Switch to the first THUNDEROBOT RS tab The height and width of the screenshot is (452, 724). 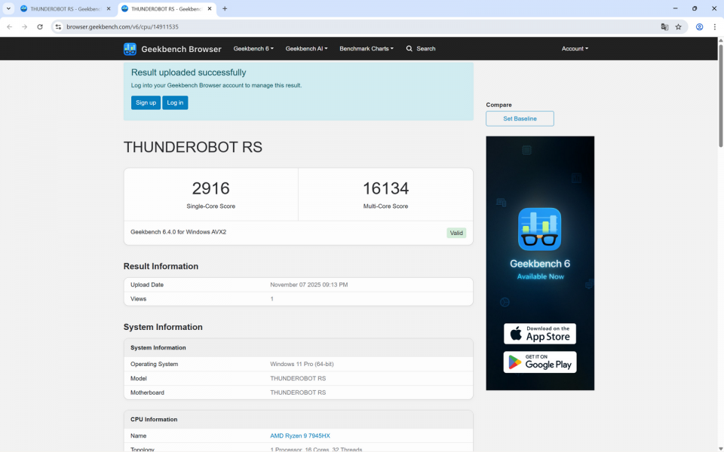[66, 9]
